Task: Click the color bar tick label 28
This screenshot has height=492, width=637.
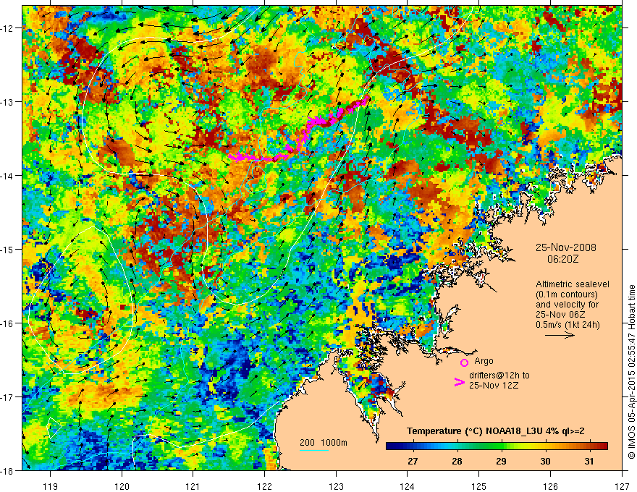Action: (457, 461)
